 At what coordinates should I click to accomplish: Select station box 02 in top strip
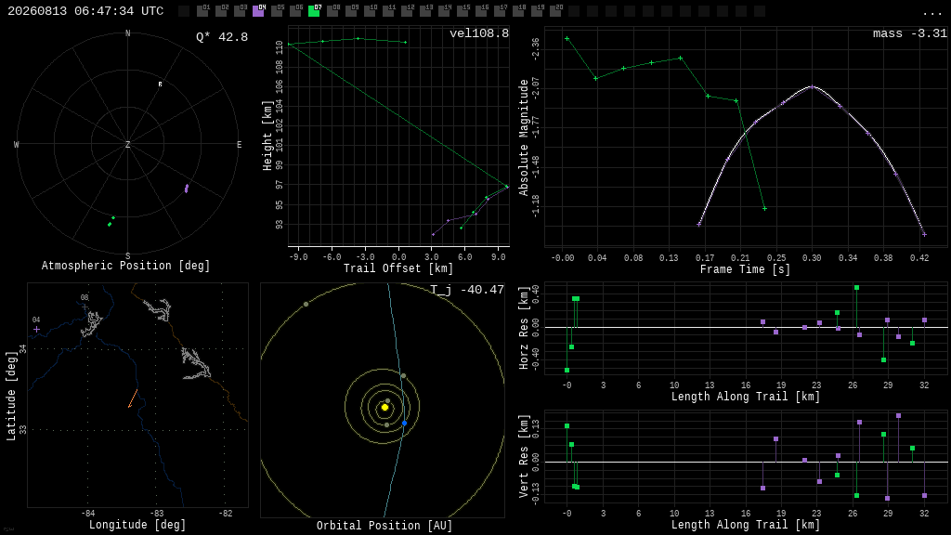[221, 11]
